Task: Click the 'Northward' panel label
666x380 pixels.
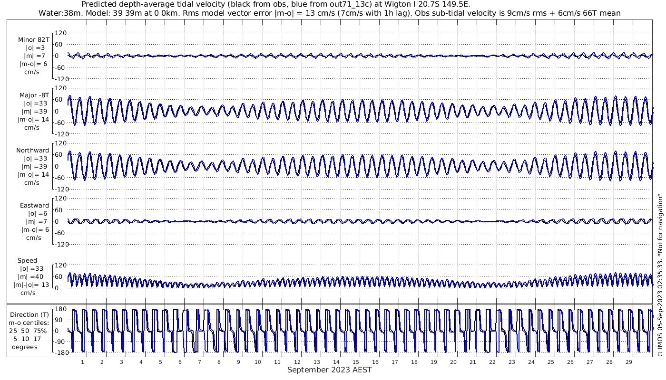Action: pyautogui.click(x=32, y=150)
